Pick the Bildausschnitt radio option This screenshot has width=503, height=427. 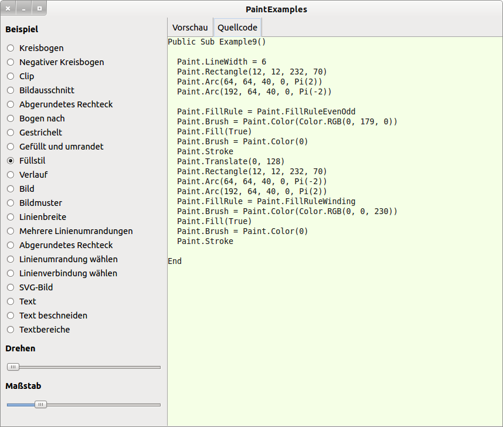click(x=10, y=90)
